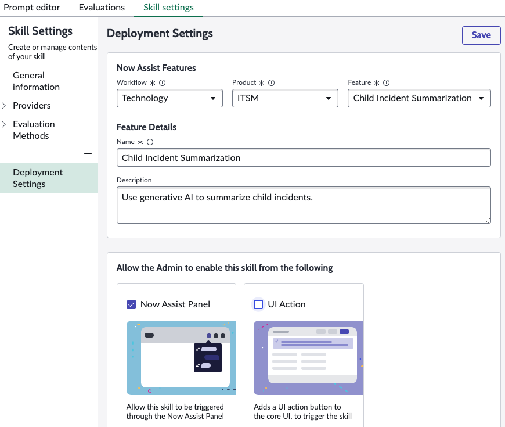Click 'Allow this skill to be triggered' description

(175, 411)
